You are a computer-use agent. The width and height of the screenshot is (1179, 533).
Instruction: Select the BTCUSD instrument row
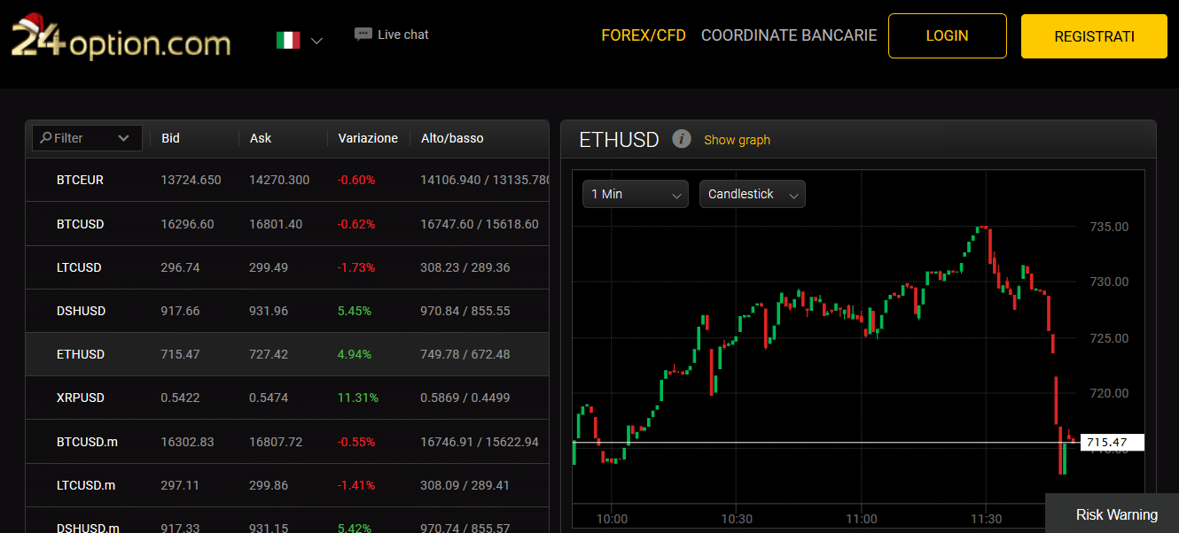click(287, 224)
